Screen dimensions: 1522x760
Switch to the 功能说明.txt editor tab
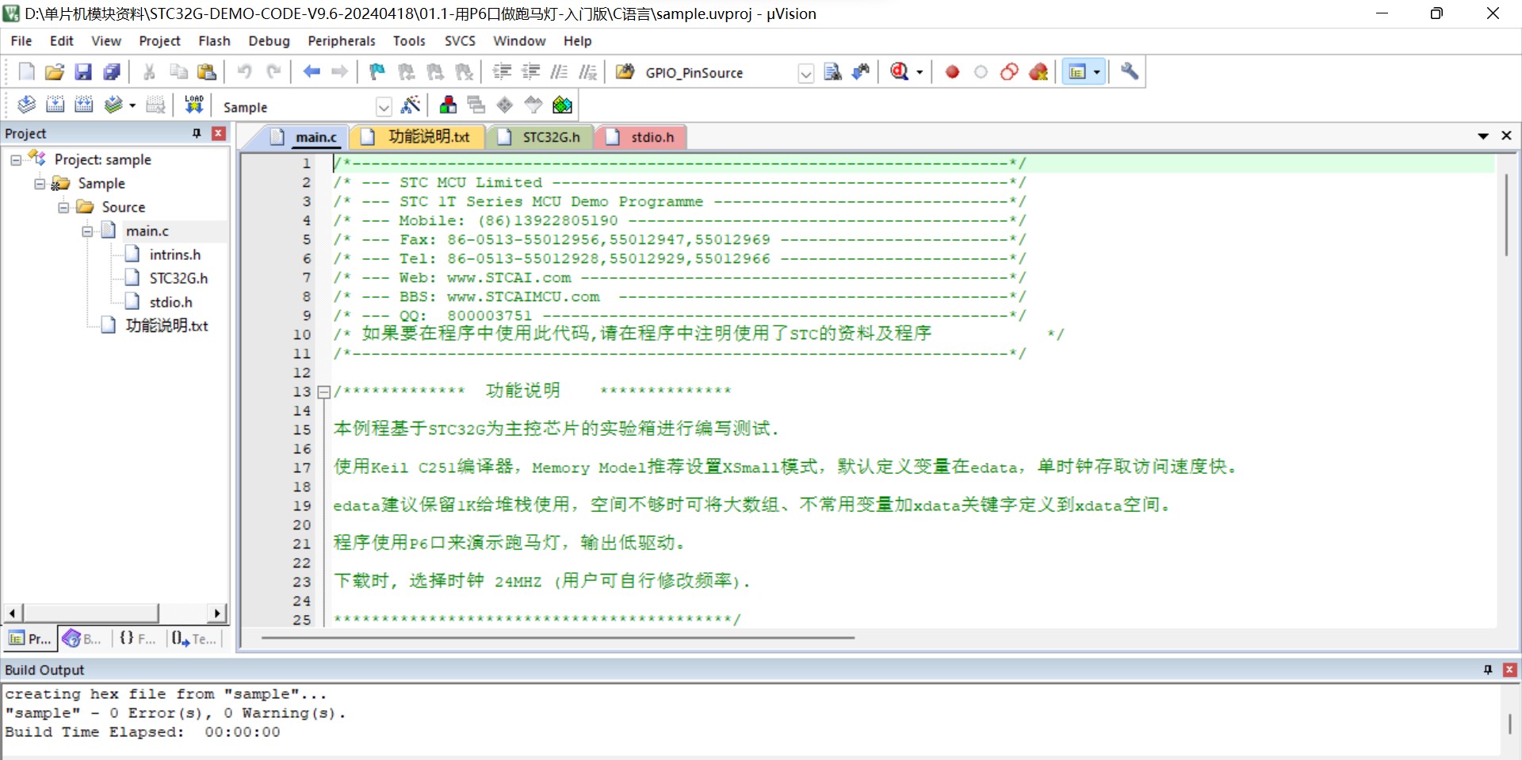pos(418,137)
